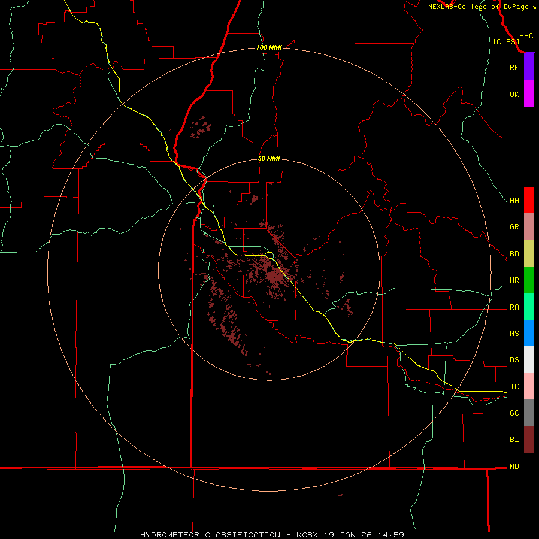Click the UK legend label
539x539 pixels.
coord(514,94)
